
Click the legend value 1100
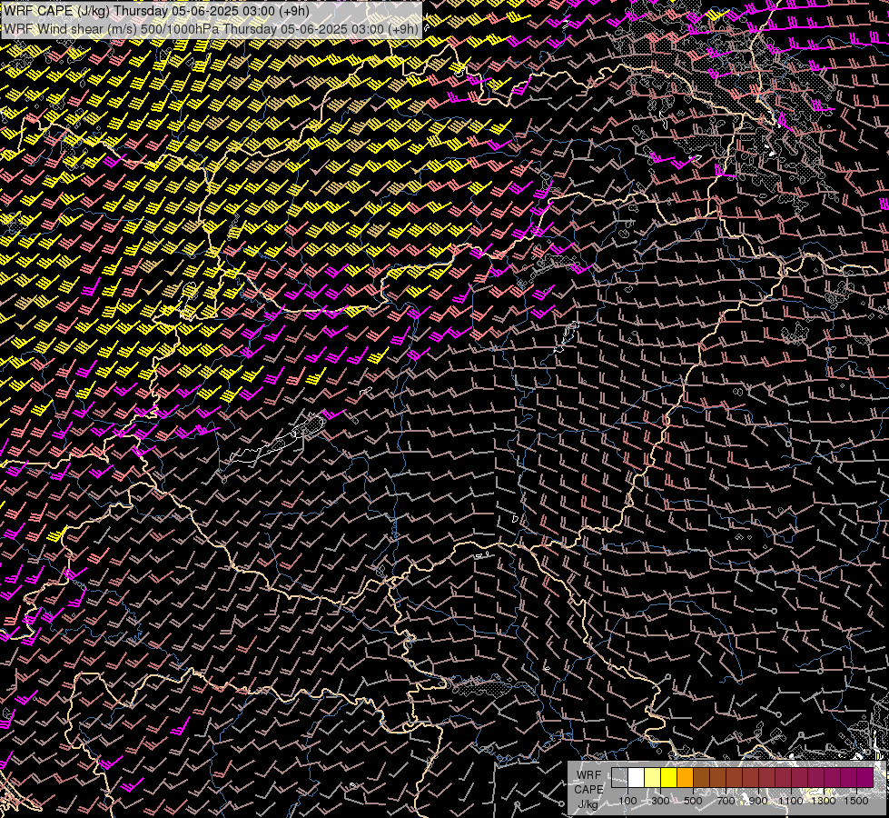click(x=791, y=801)
